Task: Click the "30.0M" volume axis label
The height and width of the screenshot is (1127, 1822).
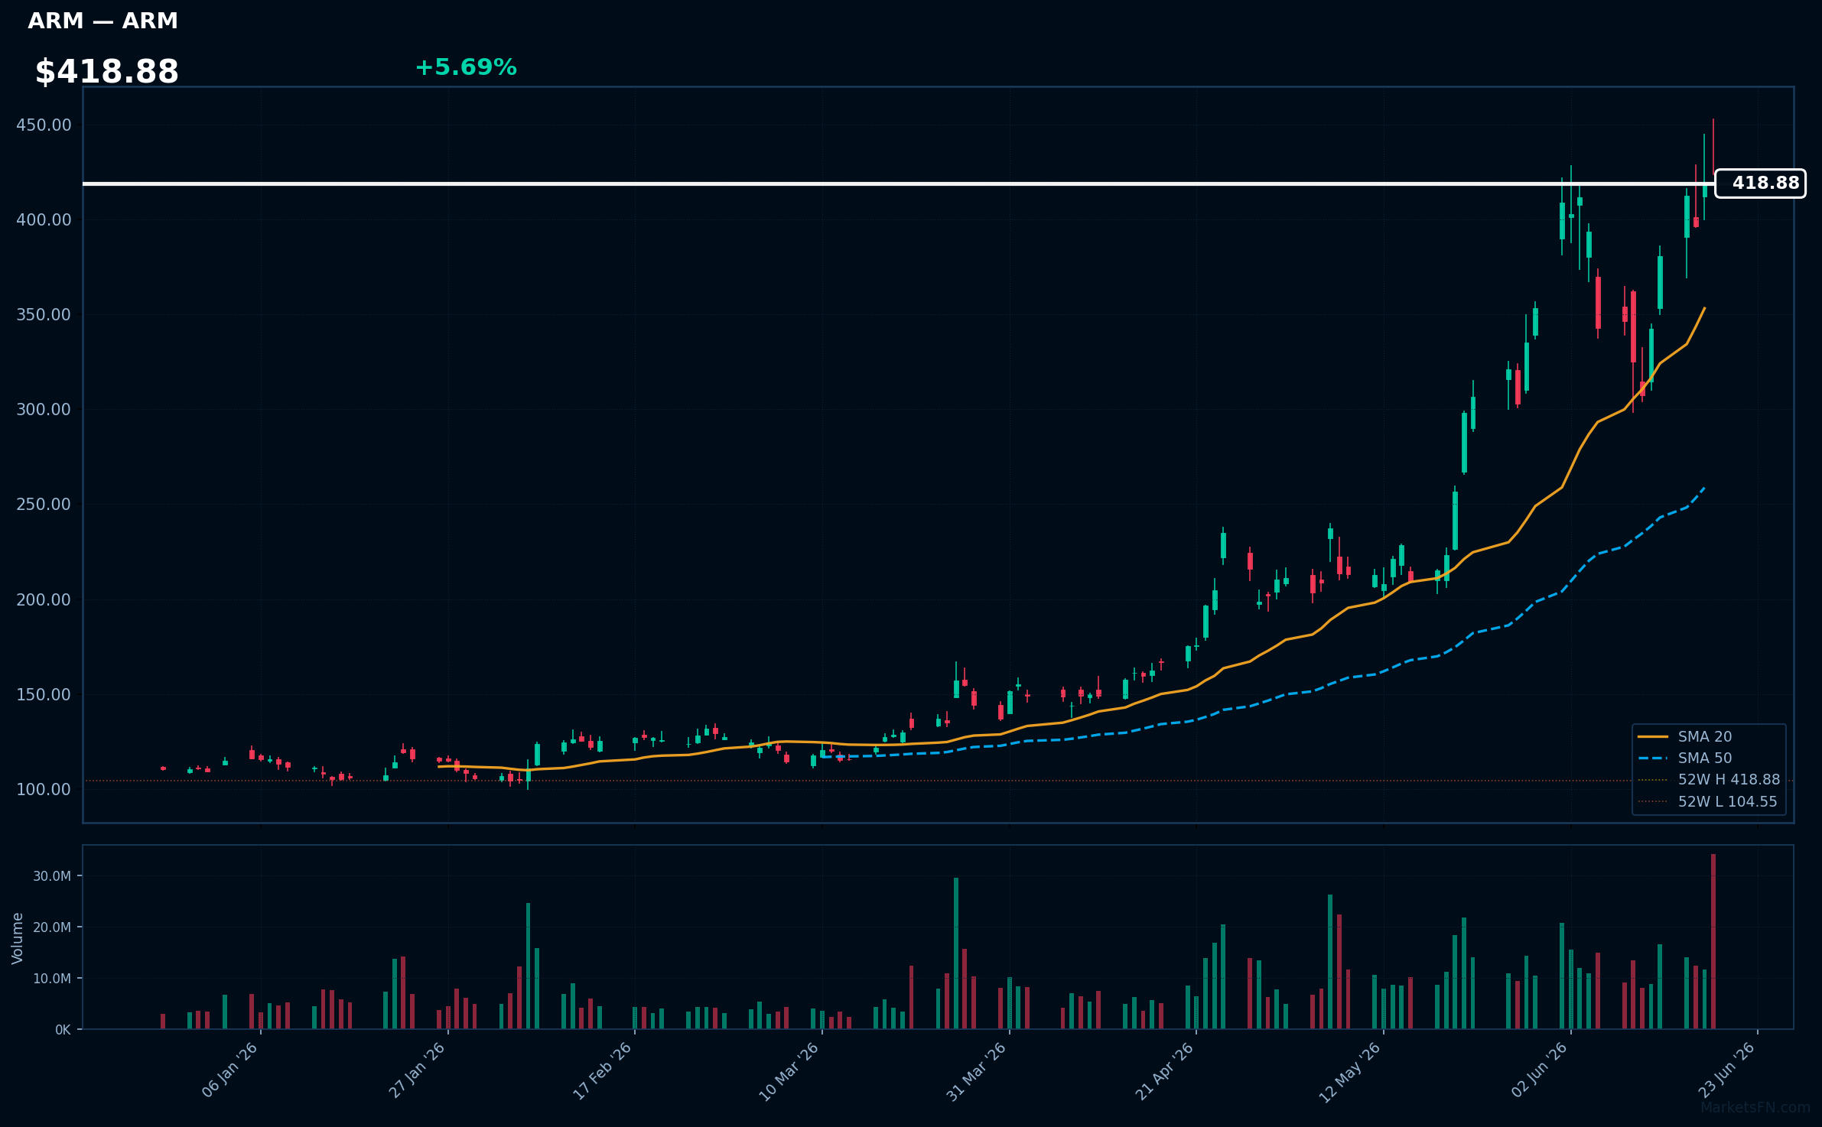Action: pos(51,876)
